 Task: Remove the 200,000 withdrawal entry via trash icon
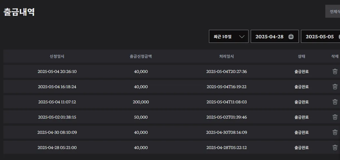pyautogui.click(x=335, y=102)
